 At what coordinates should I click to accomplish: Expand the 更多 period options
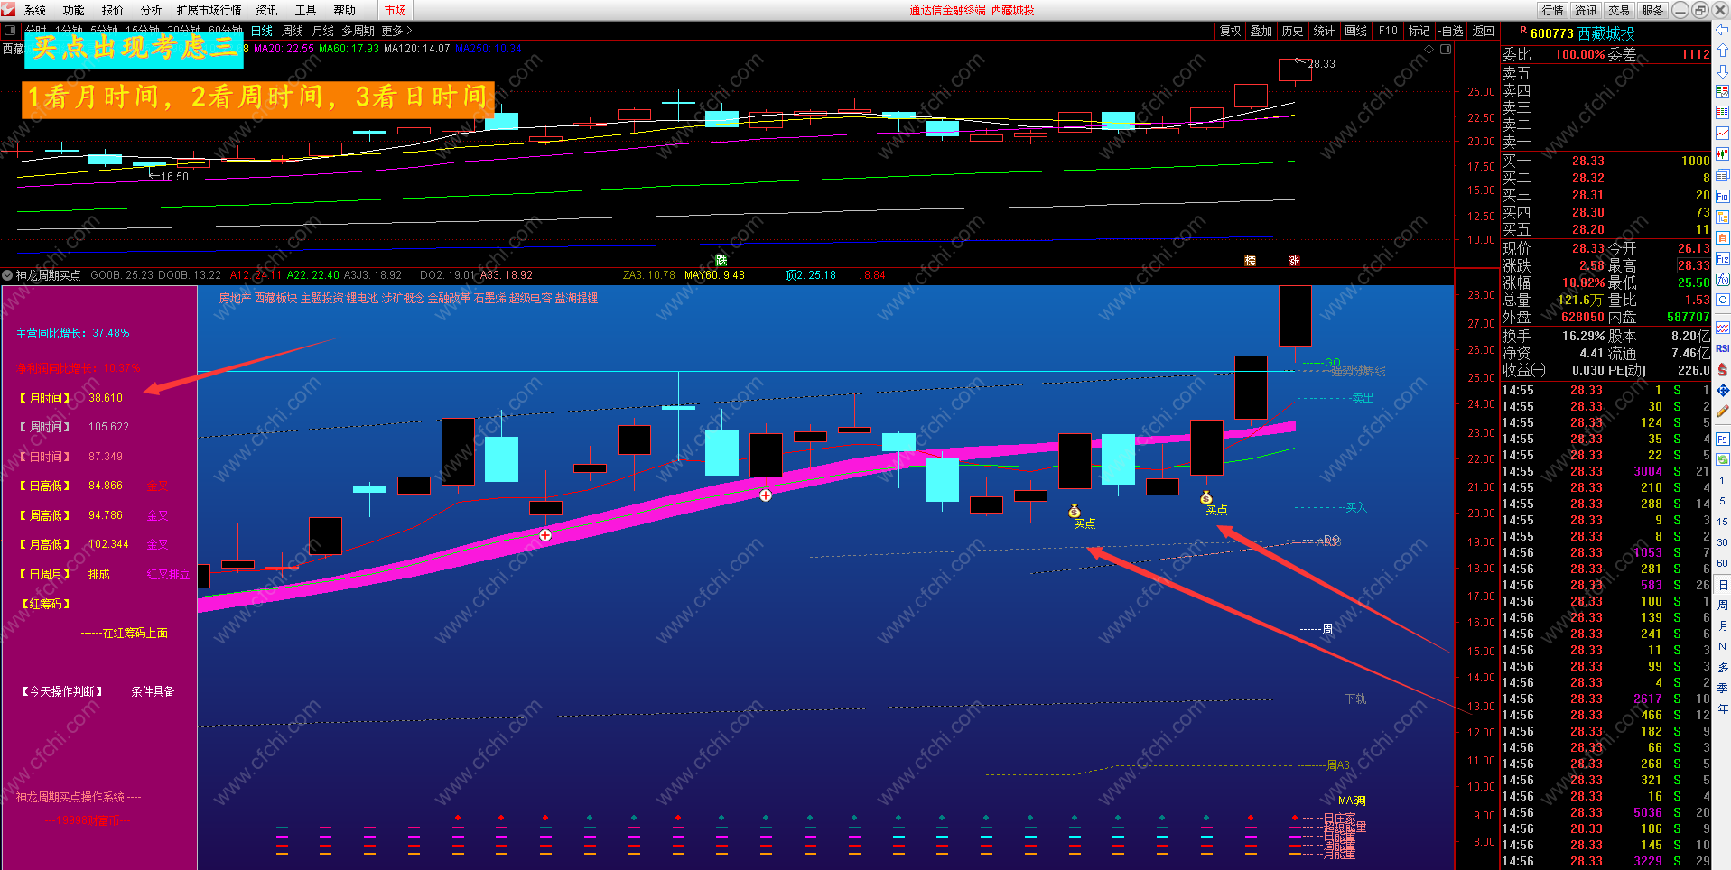pos(396,31)
